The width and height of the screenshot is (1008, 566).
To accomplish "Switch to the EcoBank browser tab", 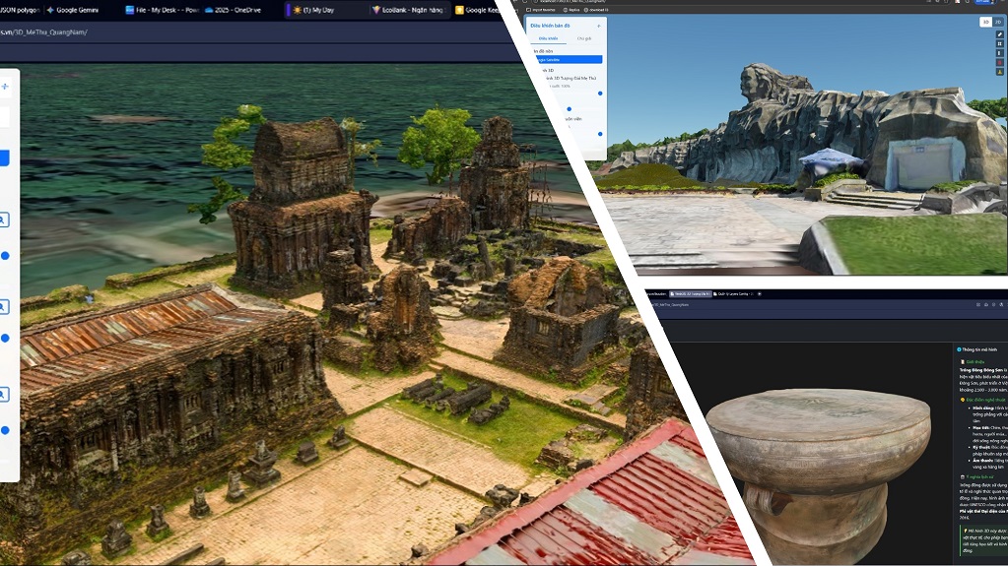I will (x=408, y=10).
